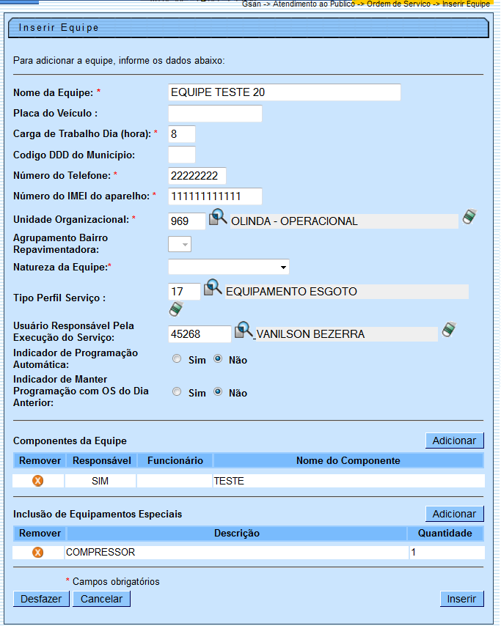Clear Tipo Perfil Serviço with eraser icon
This screenshot has width=501, height=634.
click(x=175, y=309)
